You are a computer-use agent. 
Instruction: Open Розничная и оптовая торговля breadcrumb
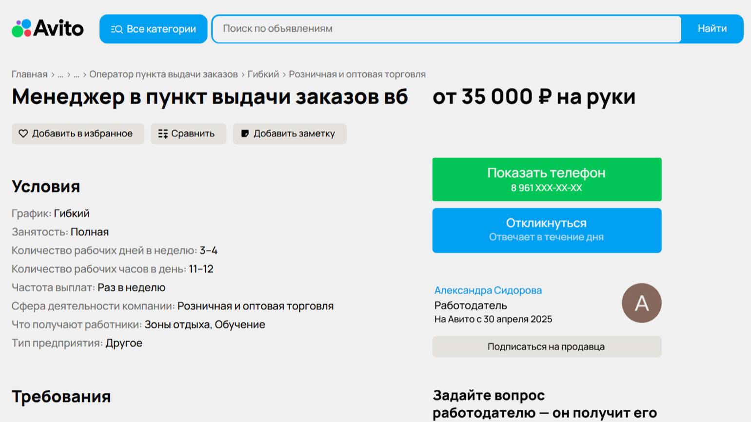pos(357,74)
